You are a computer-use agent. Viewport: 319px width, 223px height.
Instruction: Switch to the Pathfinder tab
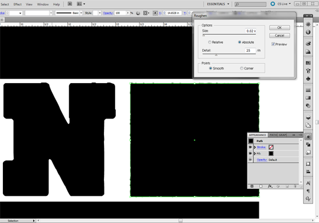pos(273,135)
